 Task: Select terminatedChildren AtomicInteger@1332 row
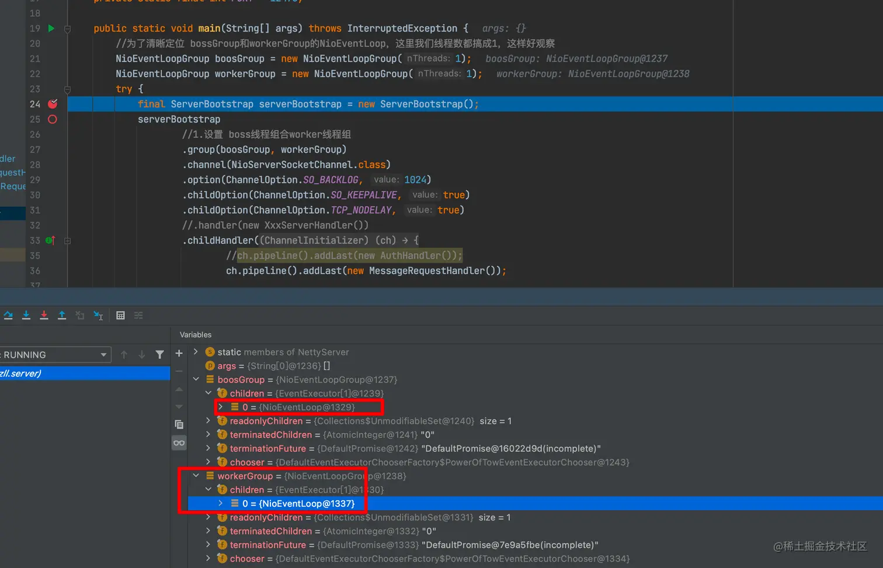point(535,531)
